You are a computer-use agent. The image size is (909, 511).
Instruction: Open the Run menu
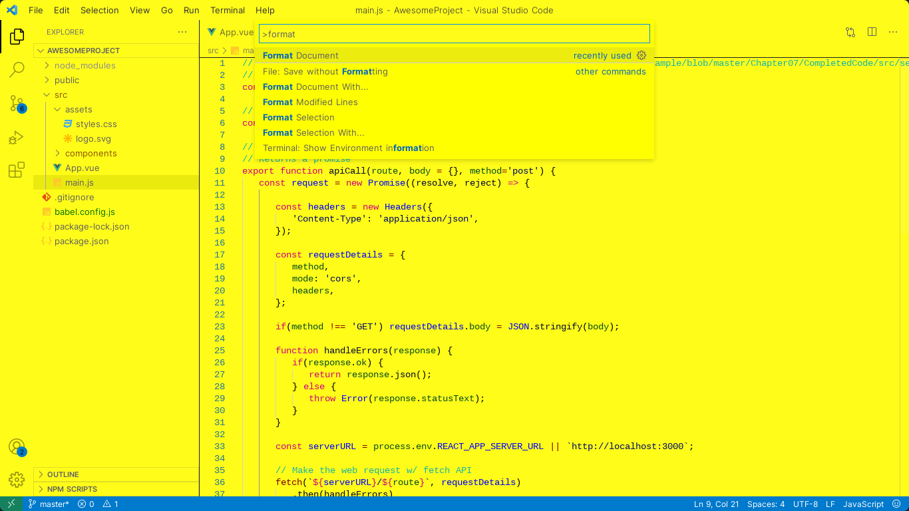coord(192,10)
